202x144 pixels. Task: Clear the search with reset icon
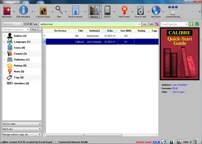pyautogui.click(x=151, y=24)
